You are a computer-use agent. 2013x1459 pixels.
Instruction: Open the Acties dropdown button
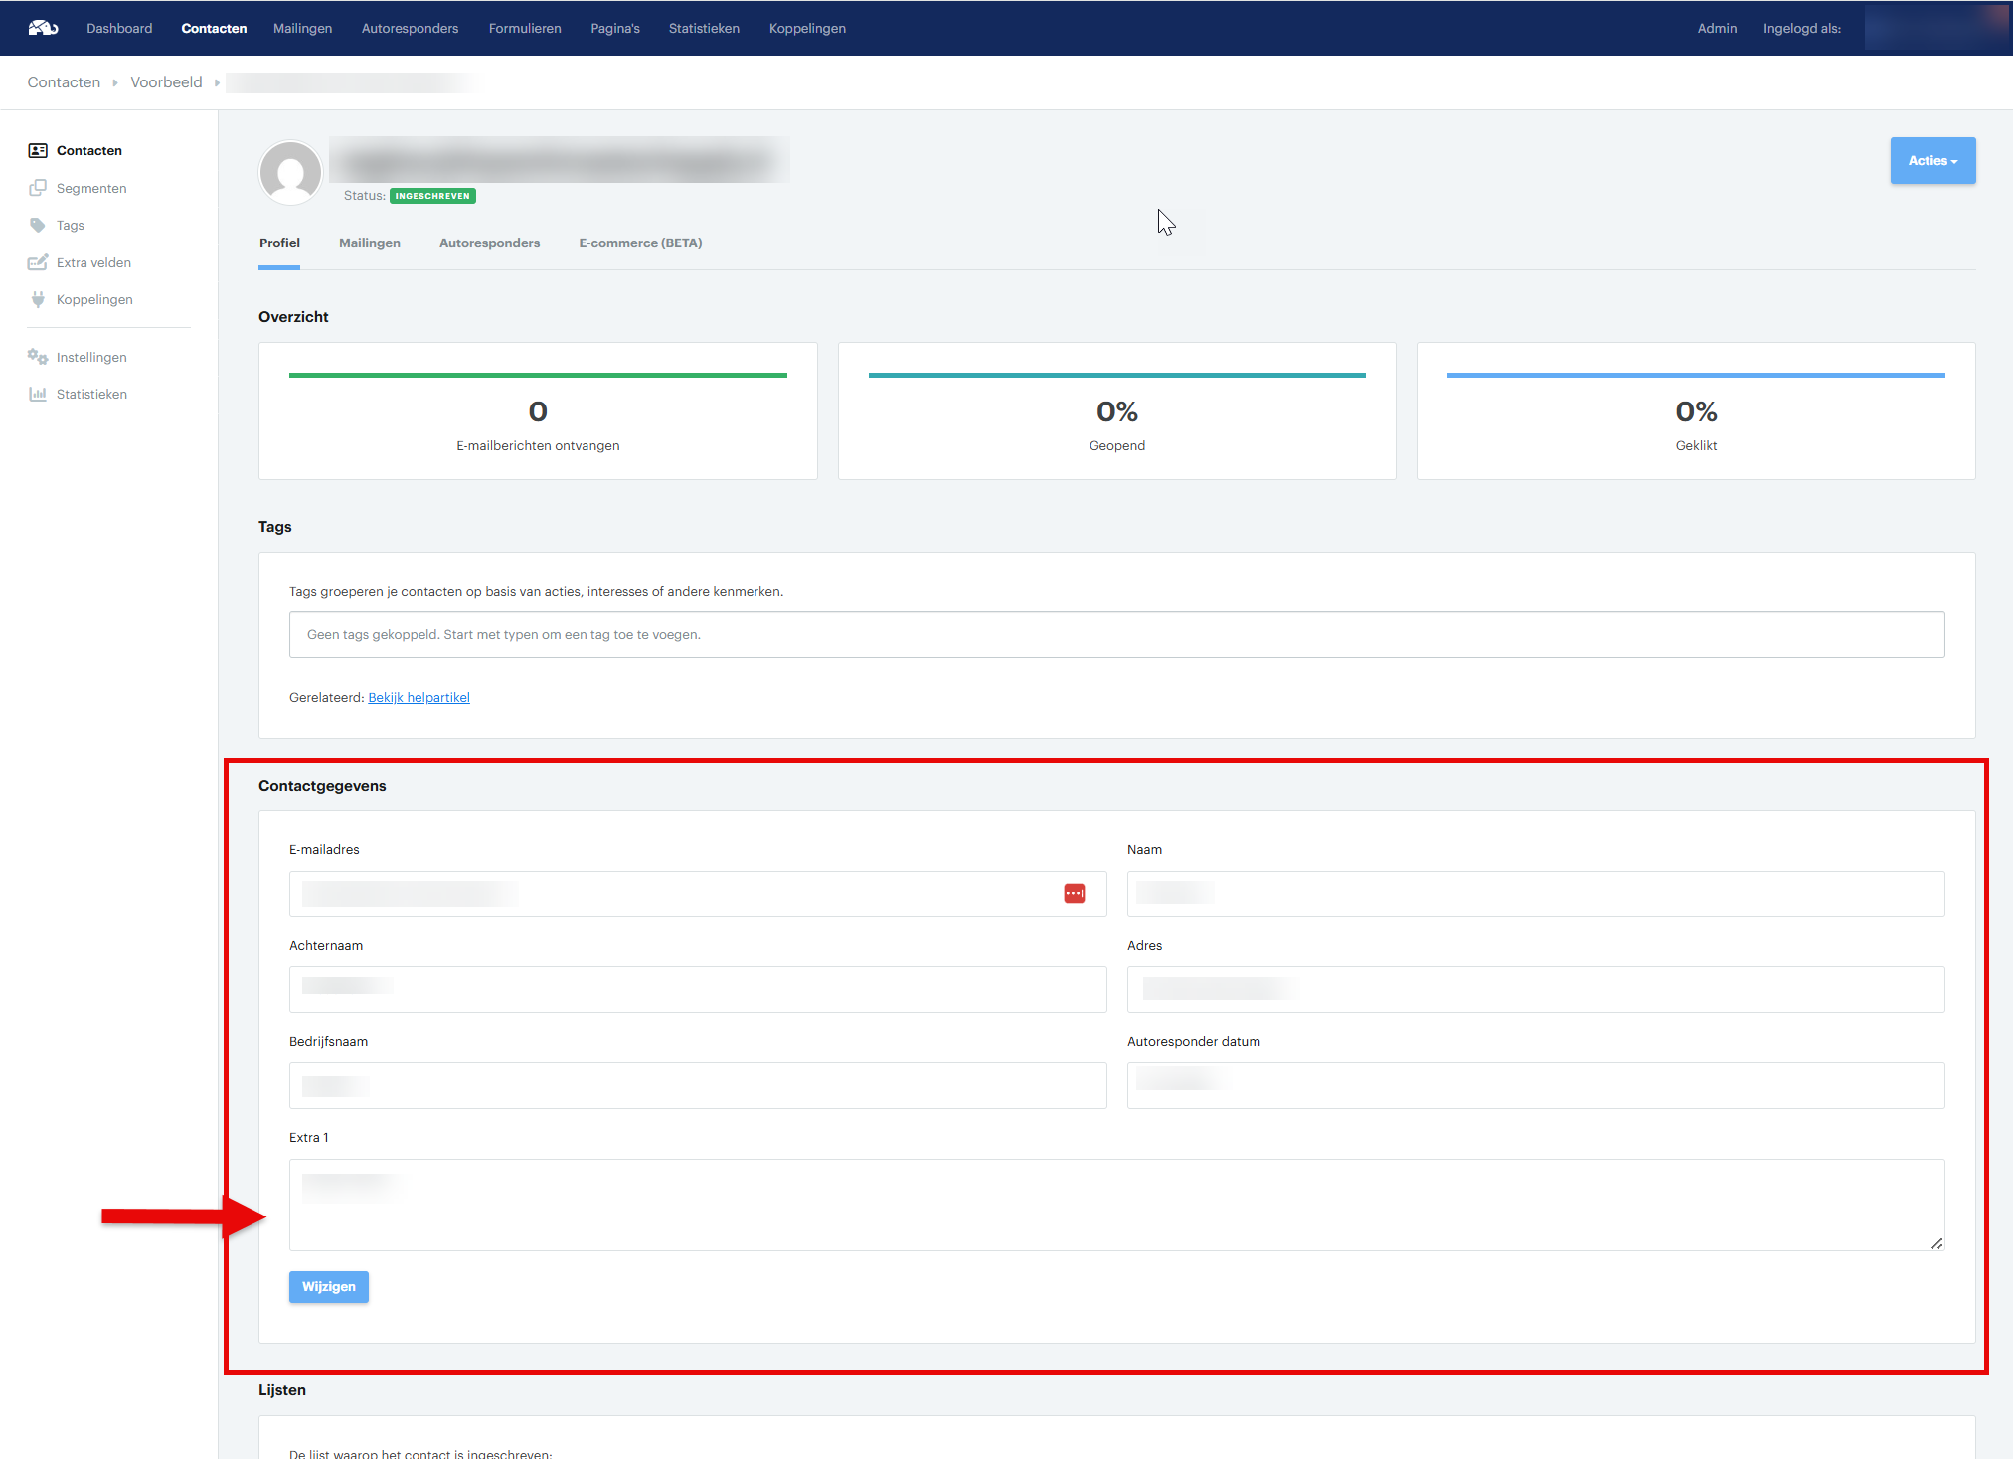point(1931,161)
